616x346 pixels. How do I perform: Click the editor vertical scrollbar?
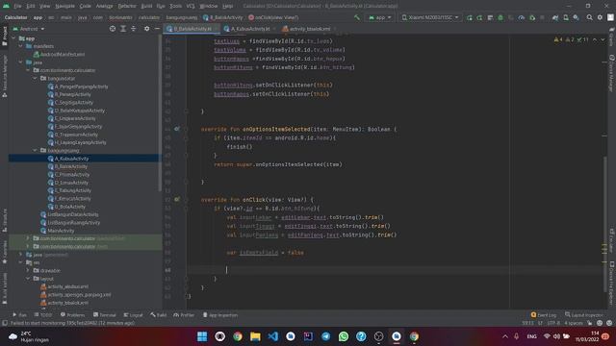[604, 224]
